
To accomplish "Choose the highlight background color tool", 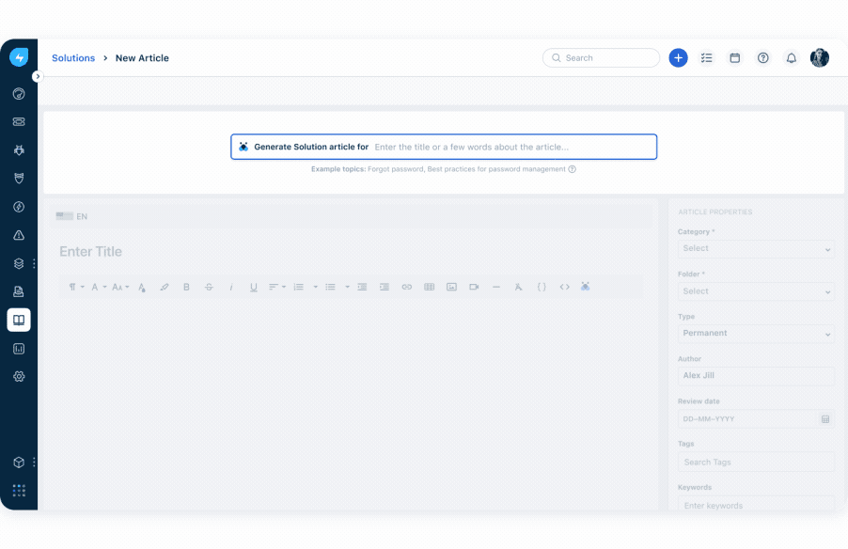I will pyautogui.click(x=165, y=288).
